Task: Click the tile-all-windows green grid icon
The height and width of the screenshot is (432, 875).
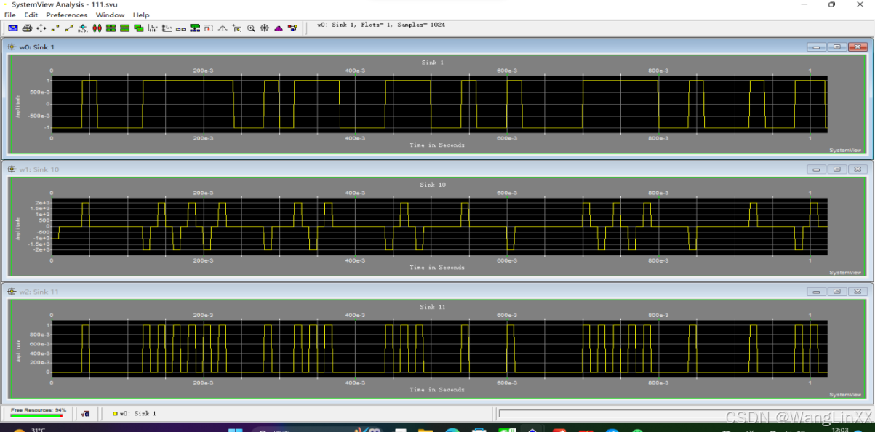Action: (111, 28)
